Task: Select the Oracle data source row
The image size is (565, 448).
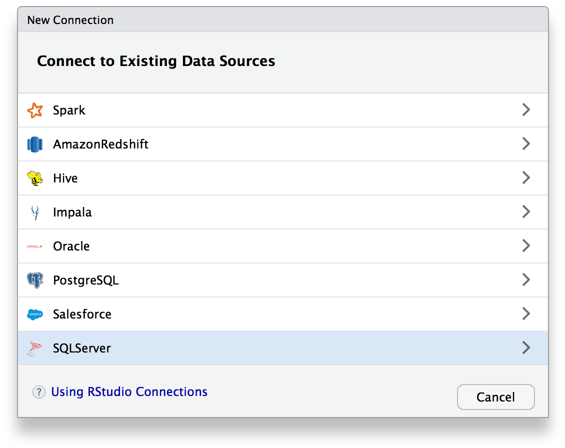Action: [x=250, y=246]
